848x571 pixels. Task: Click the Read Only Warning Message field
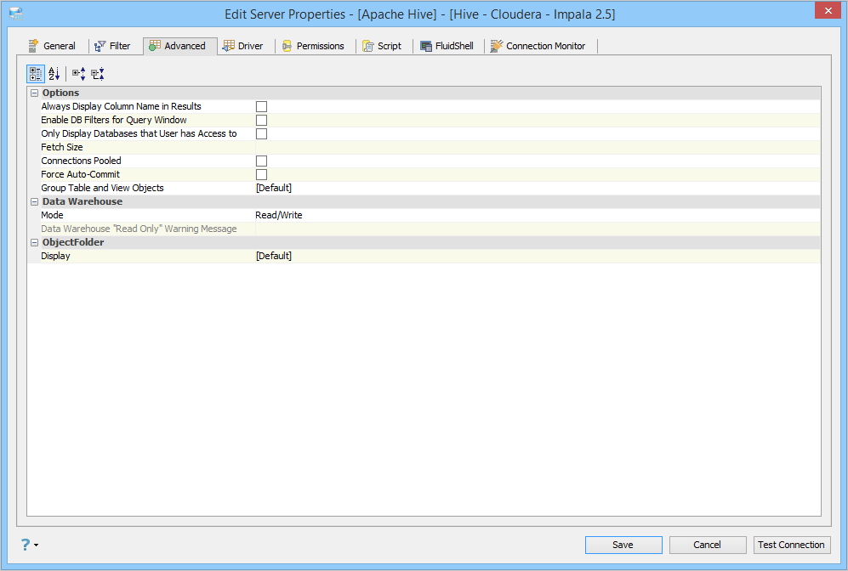point(538,229)
